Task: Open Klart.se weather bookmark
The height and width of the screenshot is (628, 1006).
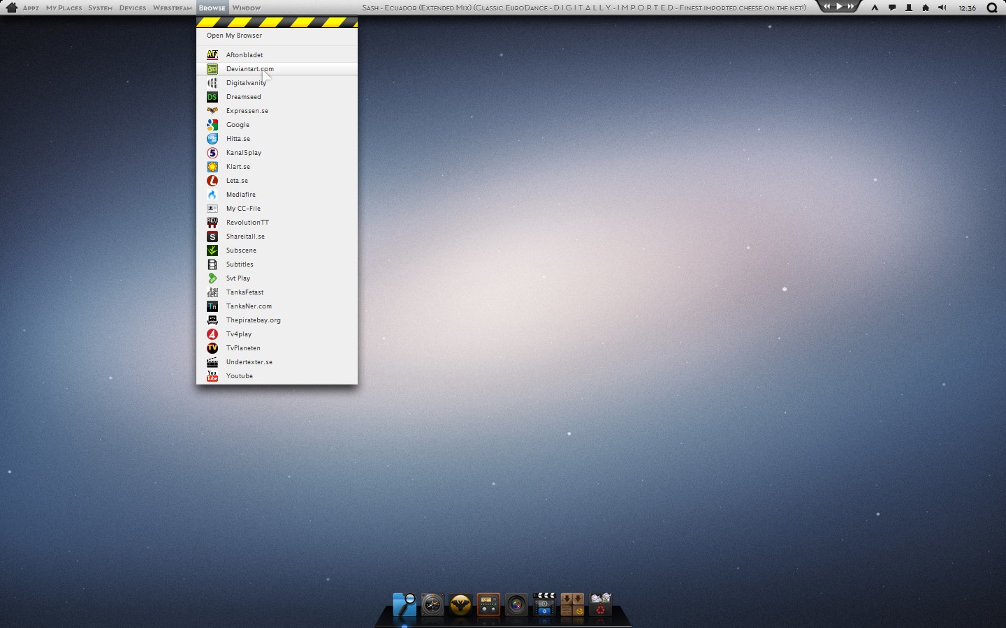Action: click(x=277, y=167)
